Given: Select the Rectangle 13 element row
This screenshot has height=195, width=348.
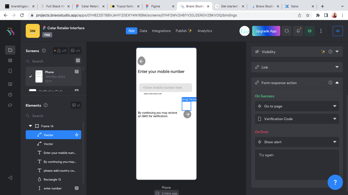Looking at the screenshot, I should (x=53, y=179).
